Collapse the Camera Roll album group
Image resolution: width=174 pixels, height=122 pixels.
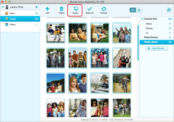(x=142, y=19)
